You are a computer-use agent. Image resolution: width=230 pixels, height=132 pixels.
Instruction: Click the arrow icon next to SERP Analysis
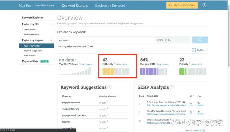coord(172,87)
